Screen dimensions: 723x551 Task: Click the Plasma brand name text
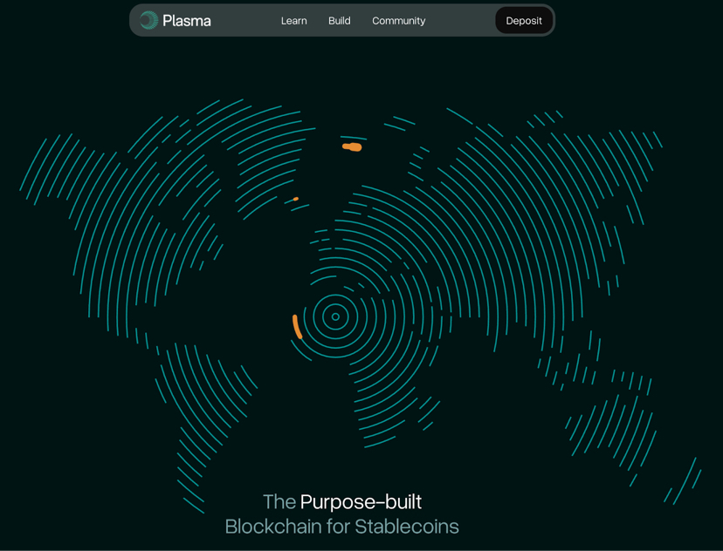(187, 21)
